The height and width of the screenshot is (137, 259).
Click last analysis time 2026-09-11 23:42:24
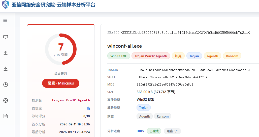coord(75,132)
